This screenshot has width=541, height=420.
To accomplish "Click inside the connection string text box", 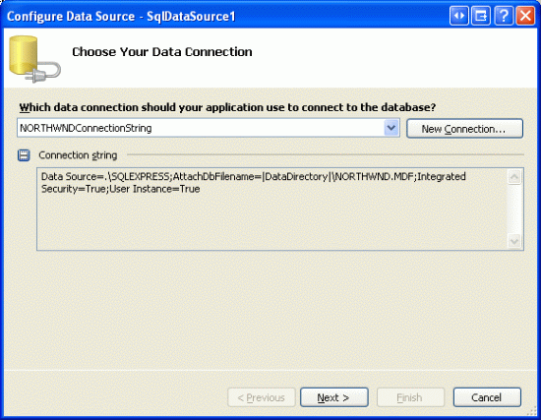I will tap(271, 209).
